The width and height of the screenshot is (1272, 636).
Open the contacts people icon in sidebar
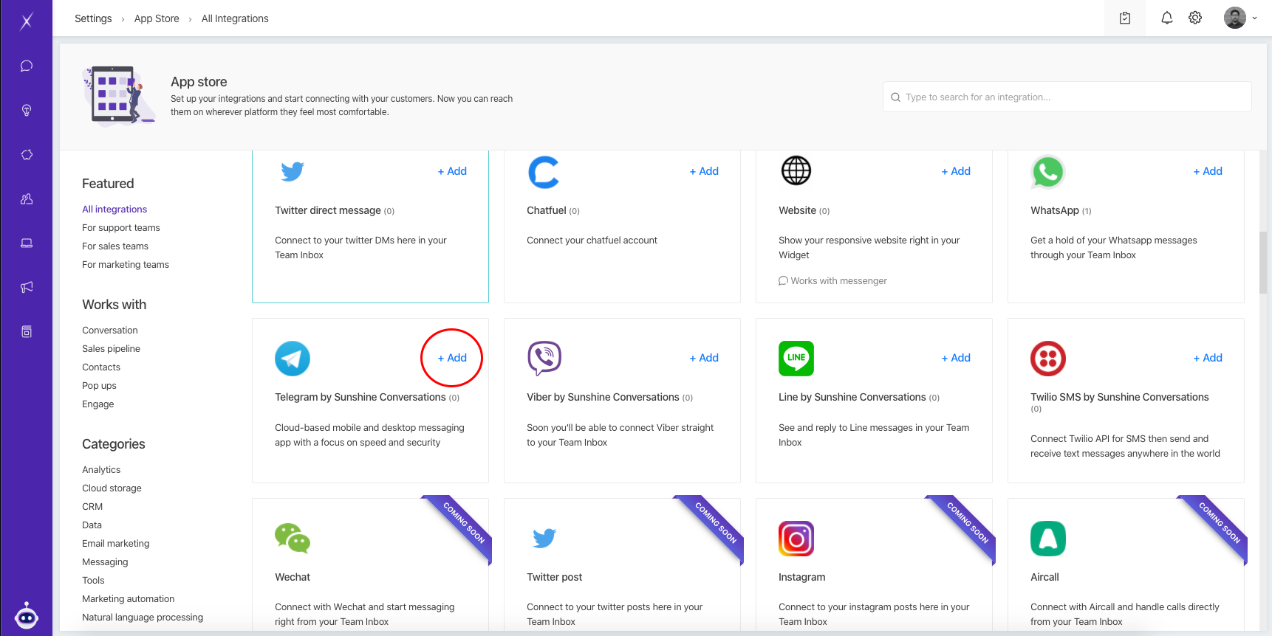click(x=27, y=199)
